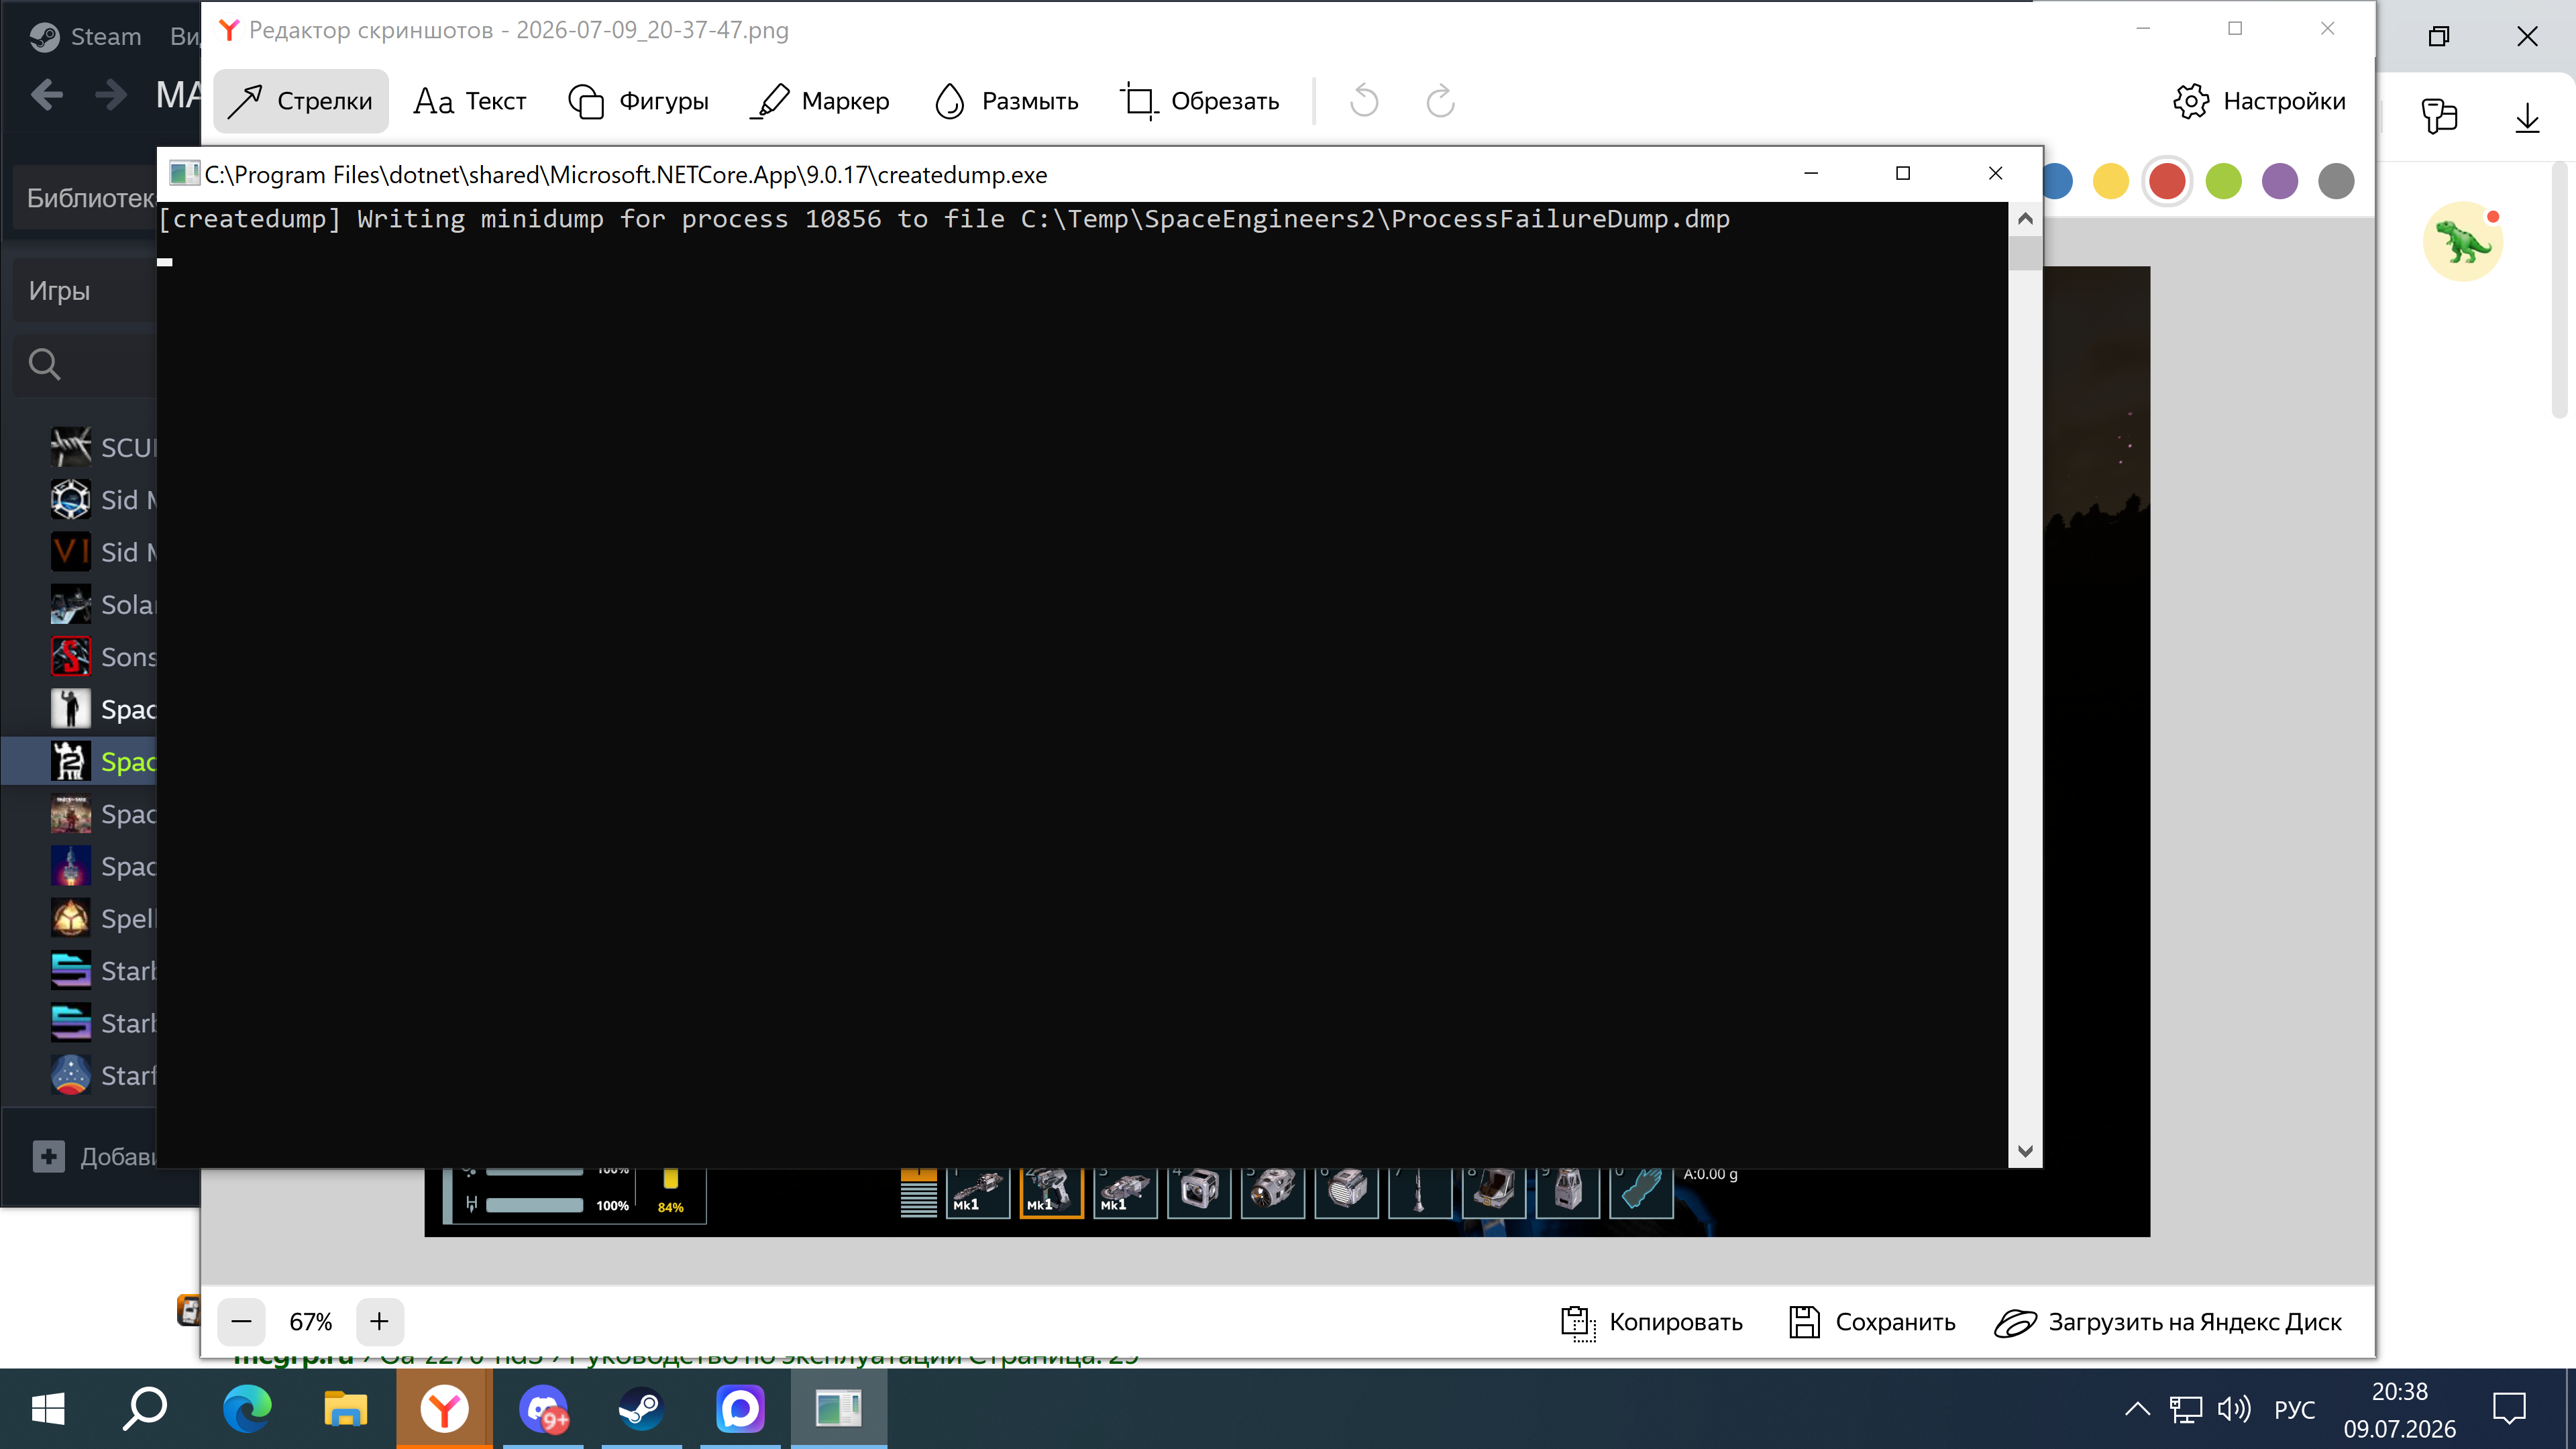2576x1449 pixels.
Task: Select the Стрелки arrow tool
Action: tap(300, 101)
